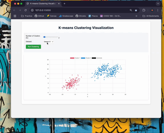The height and width of the screenshot is (133, 164).
Task: Select the K-means Clustering Visualization tab
Action: point(43,3)
